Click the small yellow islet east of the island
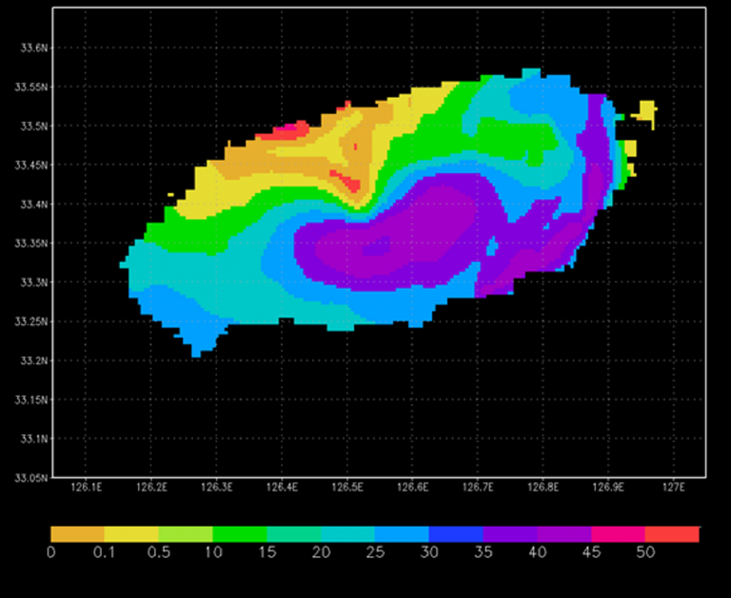Screen dimensions: 731x598 pyautogui.click(x=646, y=111)
